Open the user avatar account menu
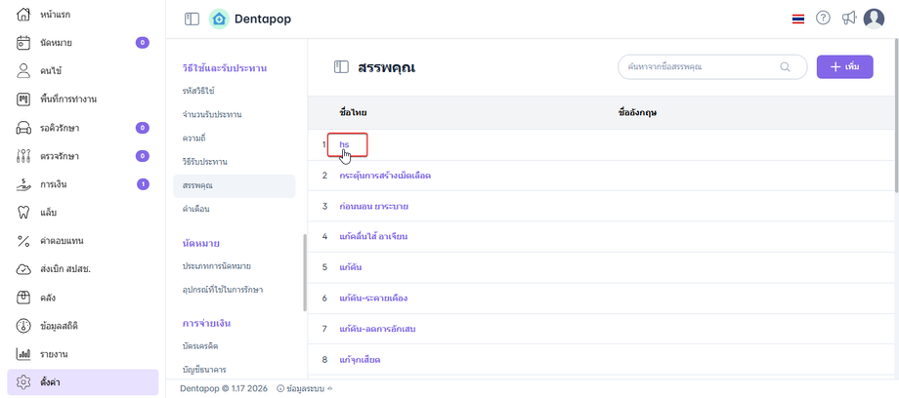This screenshot has height=398, width=899. click(874, 19)
